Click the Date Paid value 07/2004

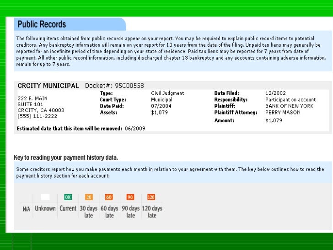(161, 106)
